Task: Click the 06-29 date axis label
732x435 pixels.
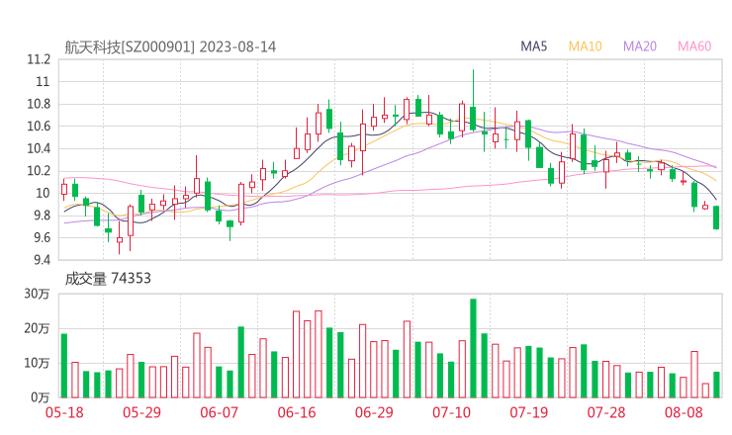Action: pyautogui.click(x=374, y=412)
